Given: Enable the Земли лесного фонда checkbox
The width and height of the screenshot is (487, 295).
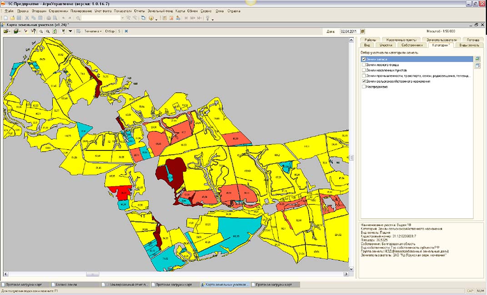Looking at the screenshot, I should (x=364, y=65).
